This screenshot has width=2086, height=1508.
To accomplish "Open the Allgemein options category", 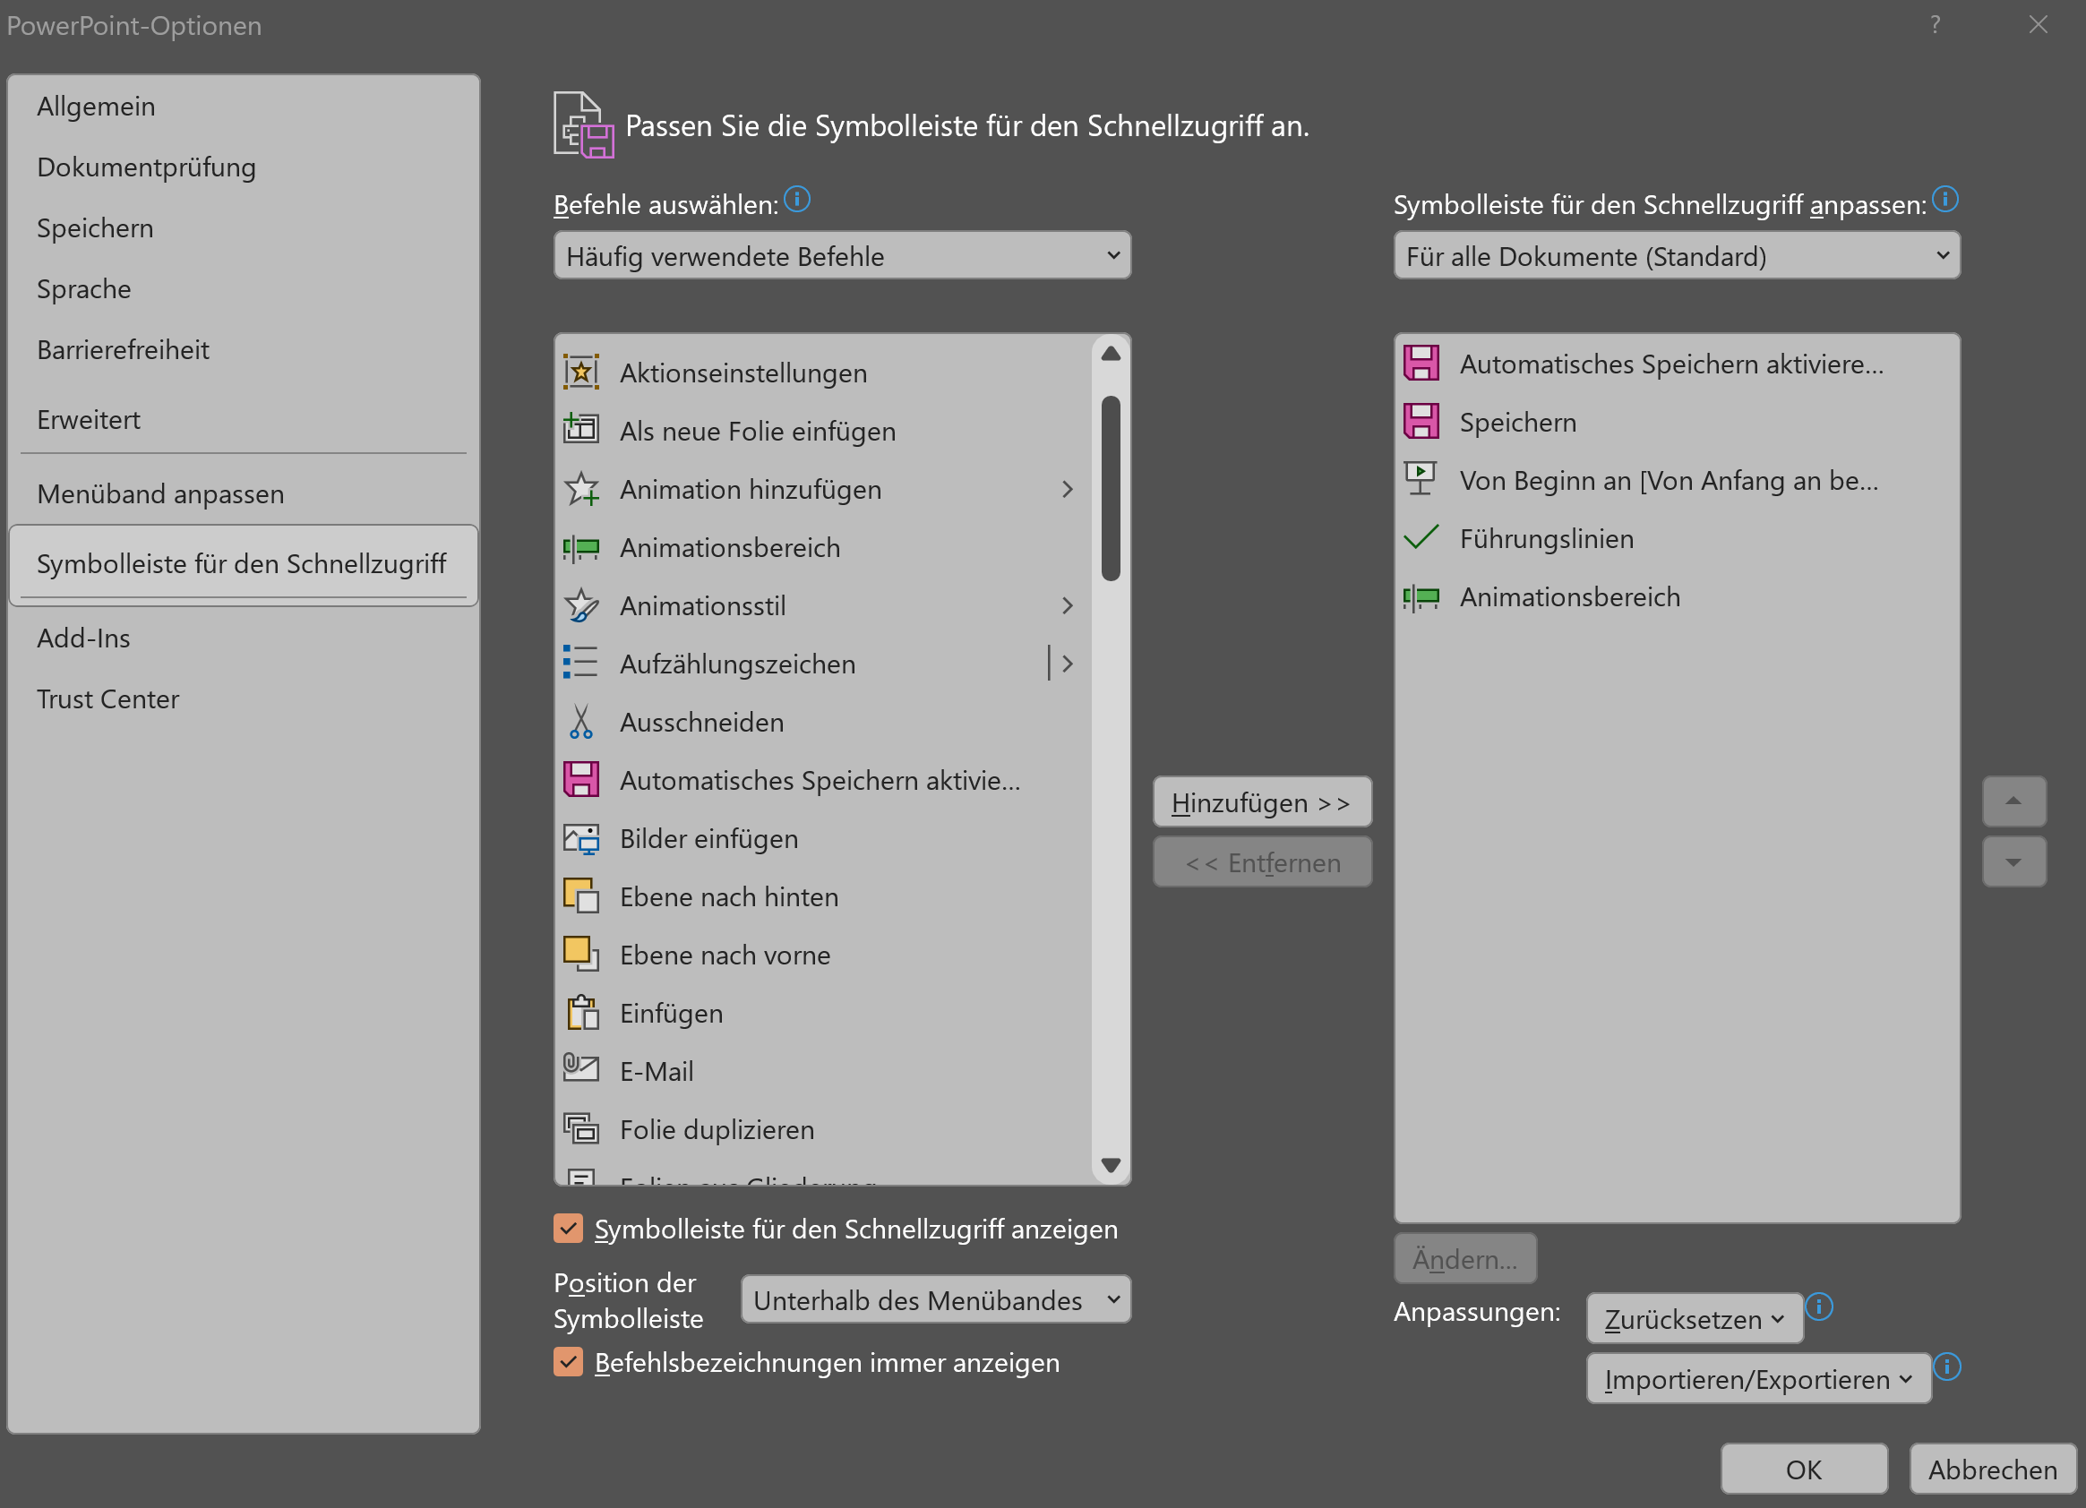I will (243, 107).
